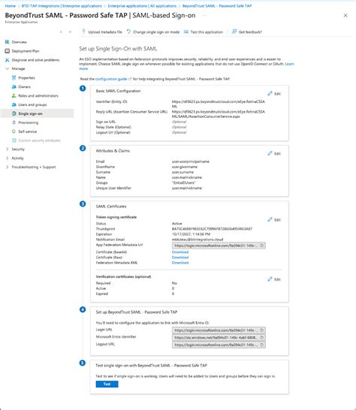Open Users and groups
Image resolution: width=356 pixels, height=410 pixels.
[x=32, y=104]
